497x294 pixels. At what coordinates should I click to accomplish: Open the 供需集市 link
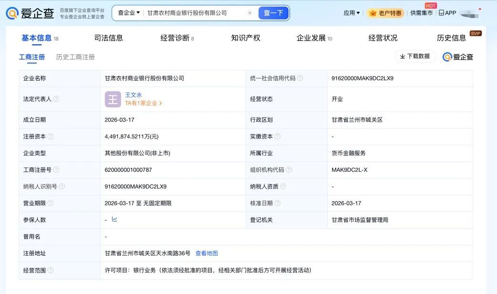pos(421,13)
